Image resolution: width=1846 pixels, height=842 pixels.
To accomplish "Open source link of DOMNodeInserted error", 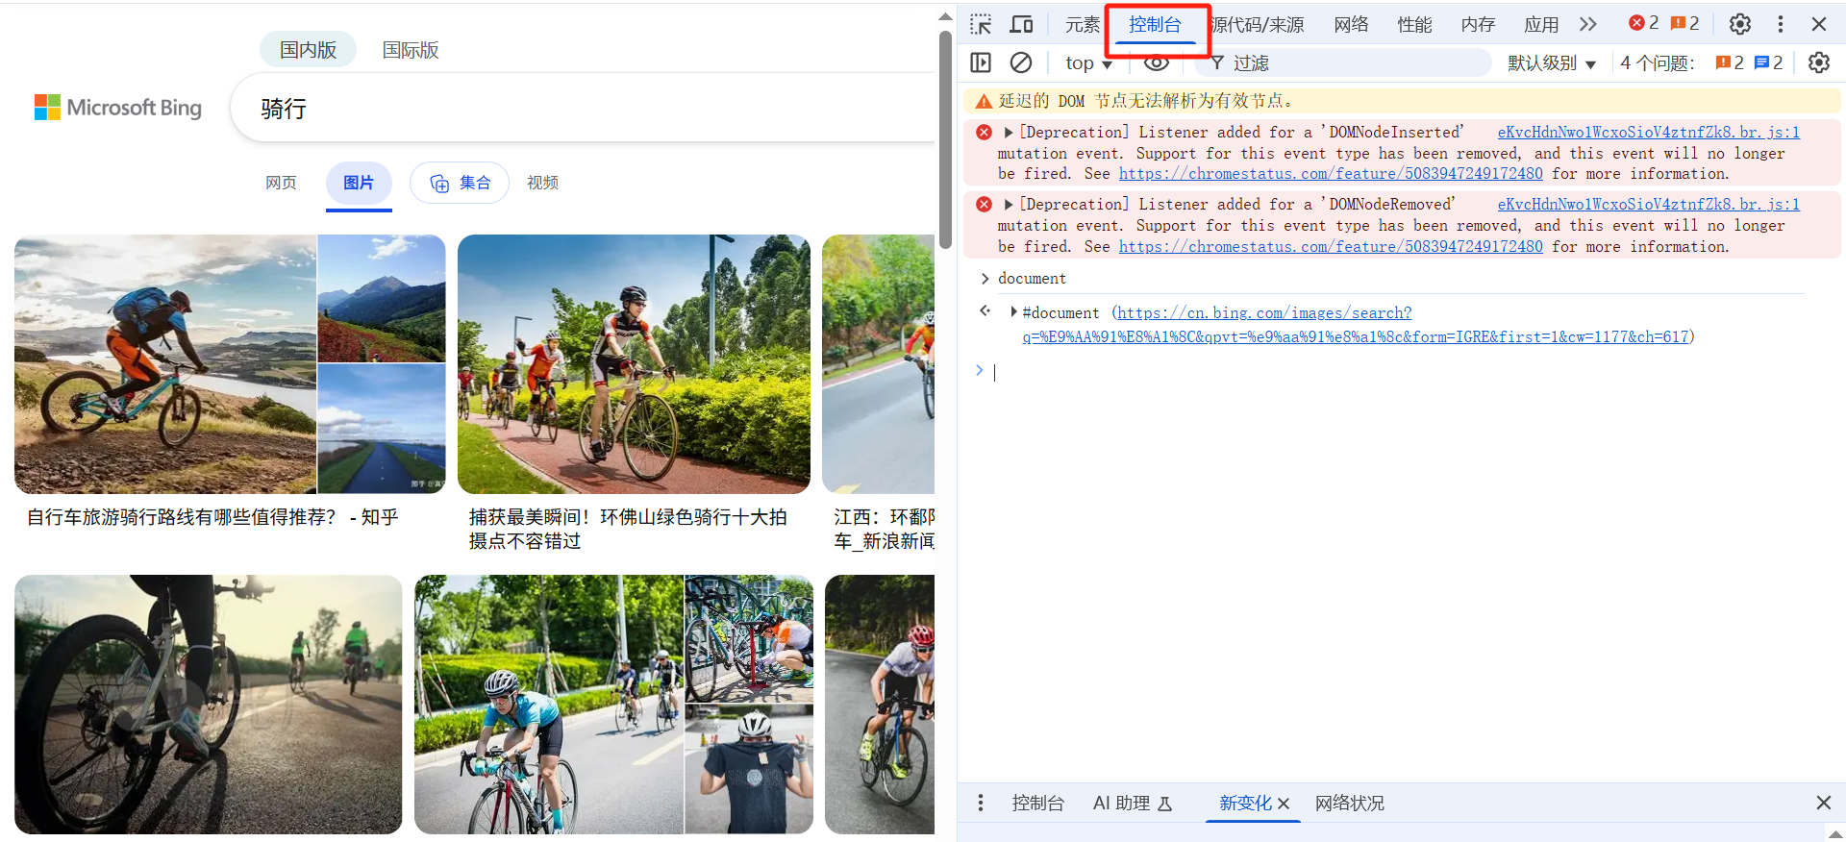I will click(x=1648, y=133).
